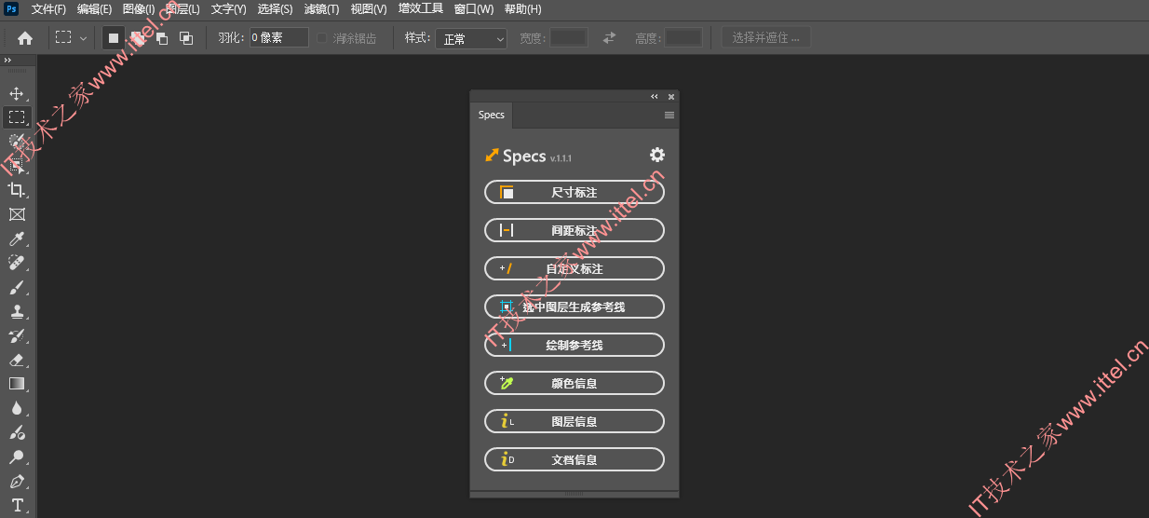1149x518 pixels.
Task: Select the Blur tool
Action: pyautogui.click(x=17, y=408)
